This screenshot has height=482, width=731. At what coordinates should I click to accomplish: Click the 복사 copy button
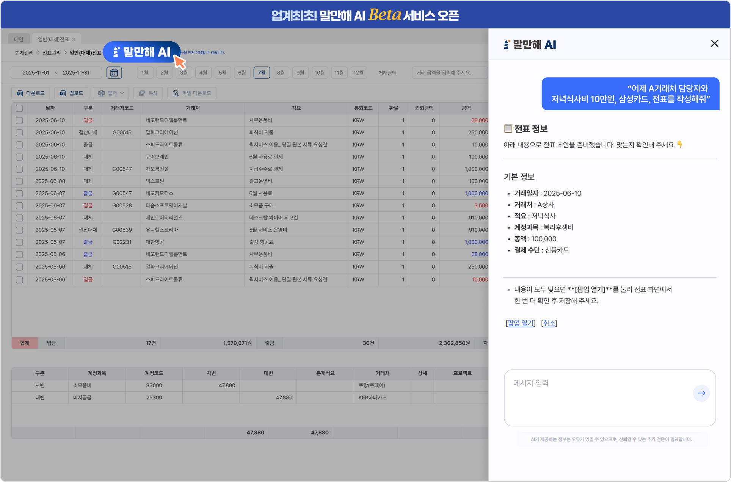(x=148, y=93)
